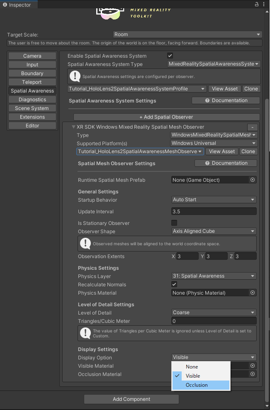
Task: Remove the observer with the minus button
Action: tap(253, 127)
